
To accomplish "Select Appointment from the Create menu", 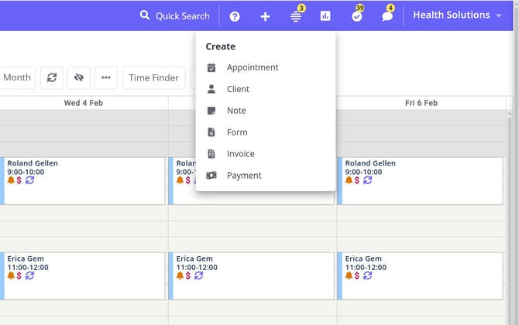I will (x=252, y=67).
